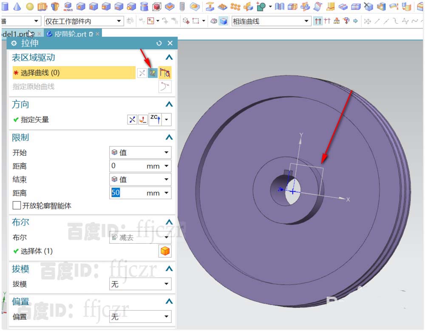Click the Sketch Section icon in dialog
Image resolution: width=425 pixels, height=331 pixels.
click(x=152, y=73)
